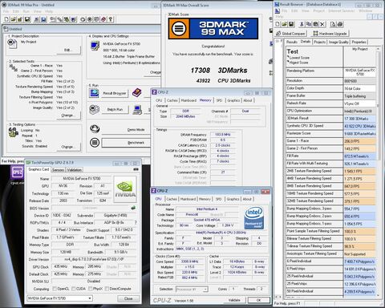Click the question mark help icon in 3DMark toolbar
The image size is (385, 308).
(x=111, y=19)
